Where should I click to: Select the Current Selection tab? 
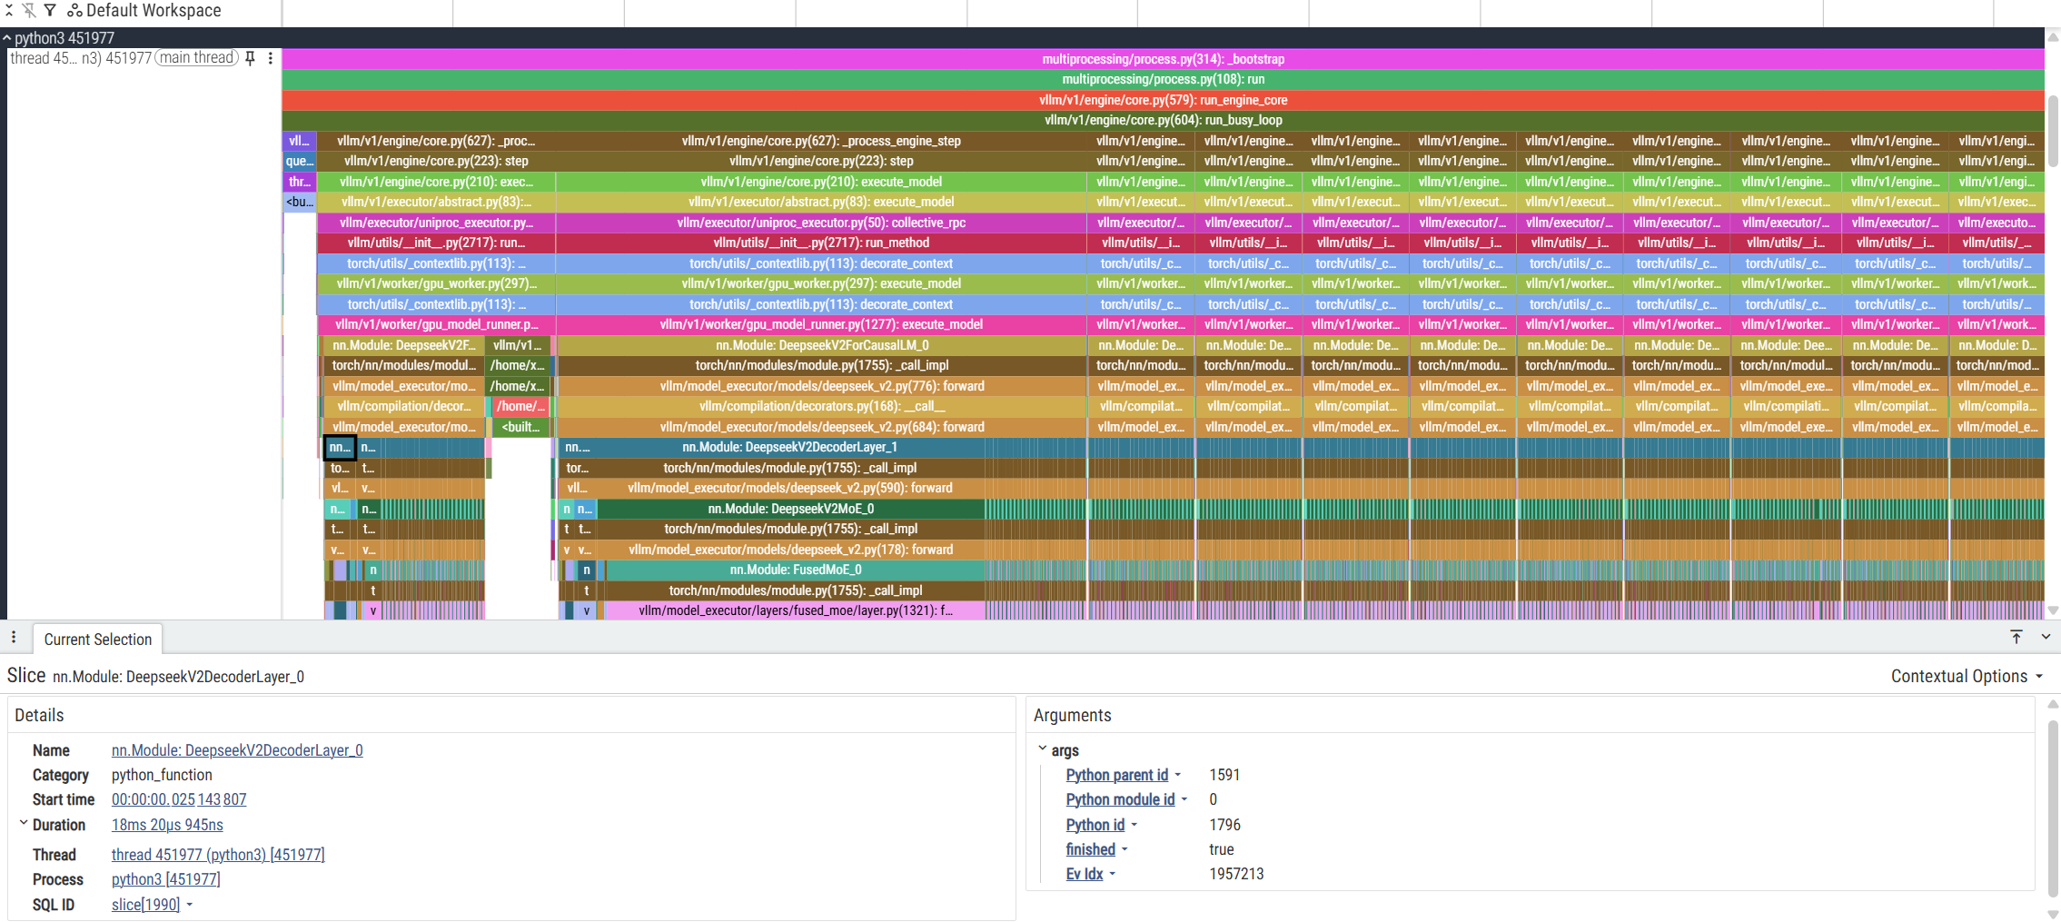[98, 639]
